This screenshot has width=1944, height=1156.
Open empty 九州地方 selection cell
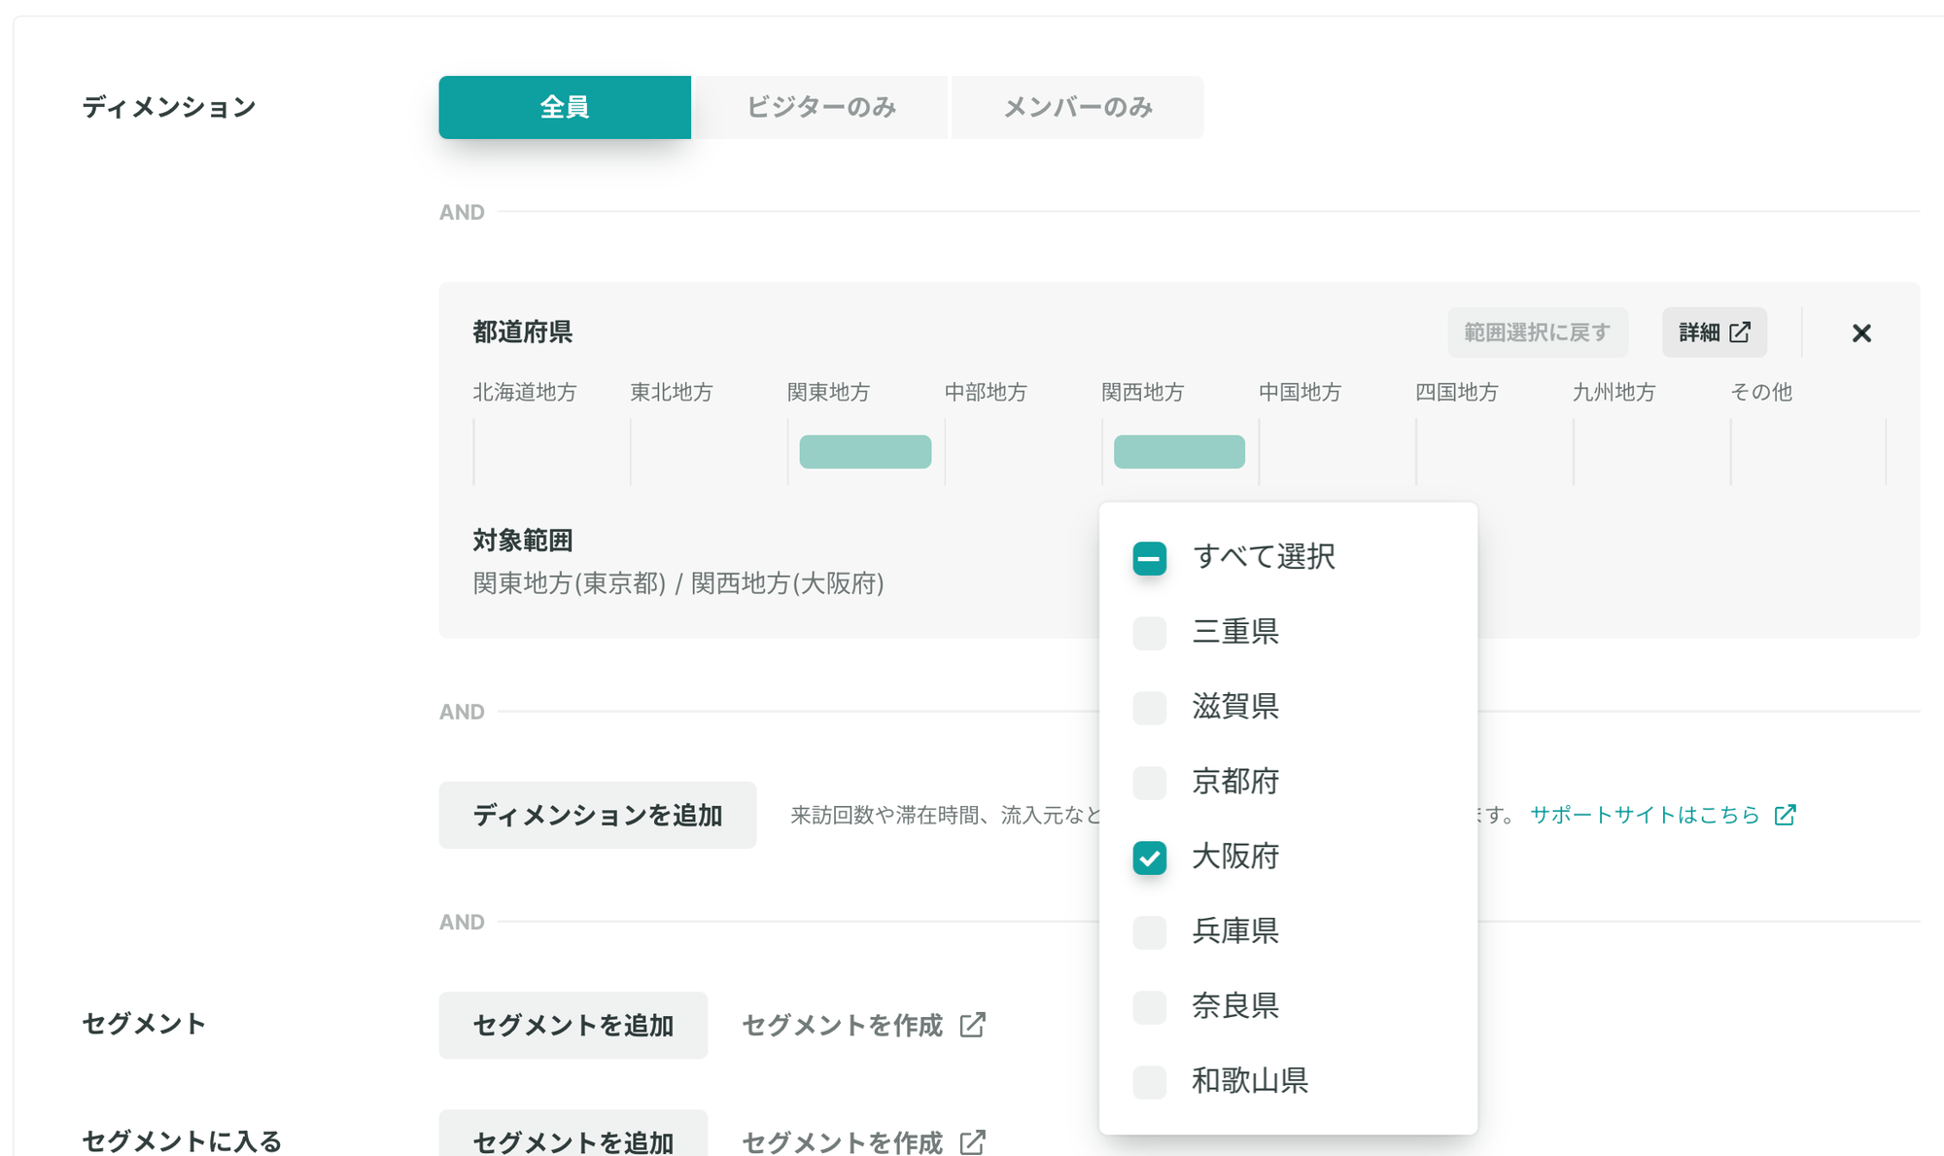coord(1652,452)
